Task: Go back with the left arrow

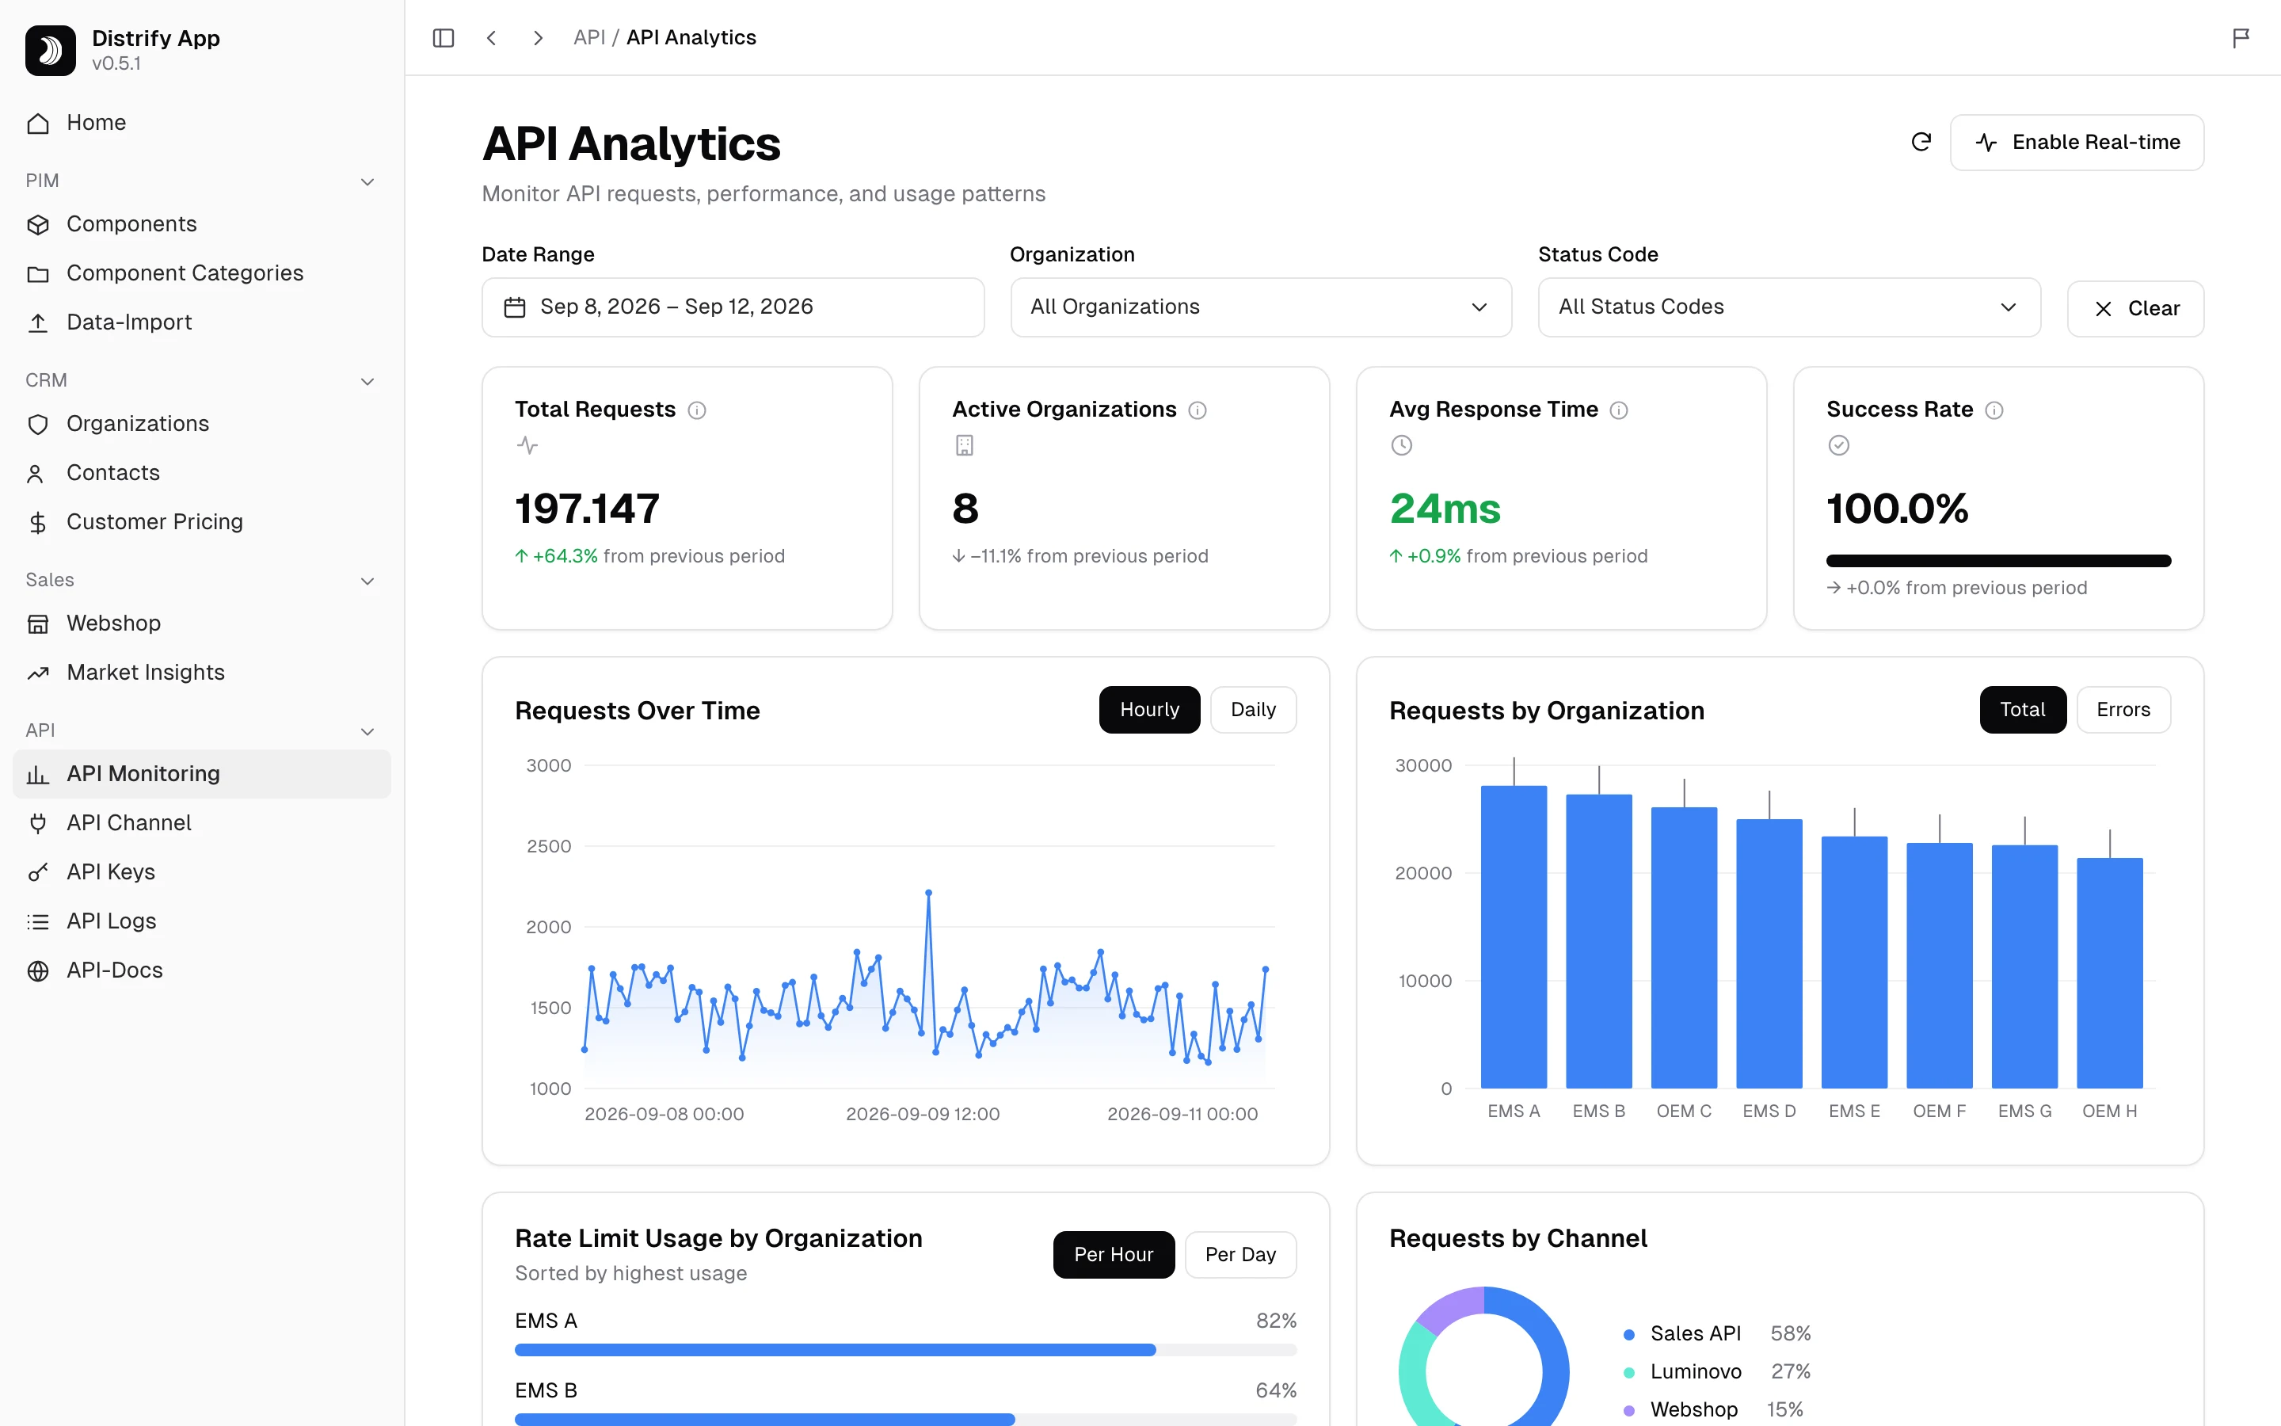Action: click(491, 38)
